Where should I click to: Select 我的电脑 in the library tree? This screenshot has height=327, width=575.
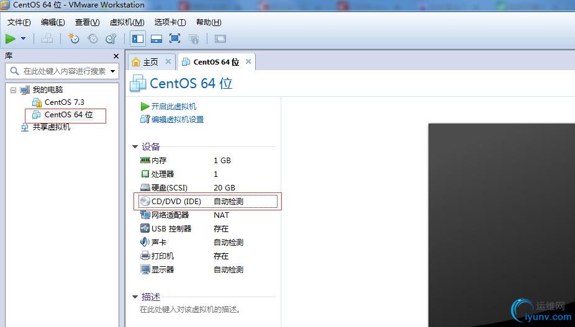tap(48, 90)
